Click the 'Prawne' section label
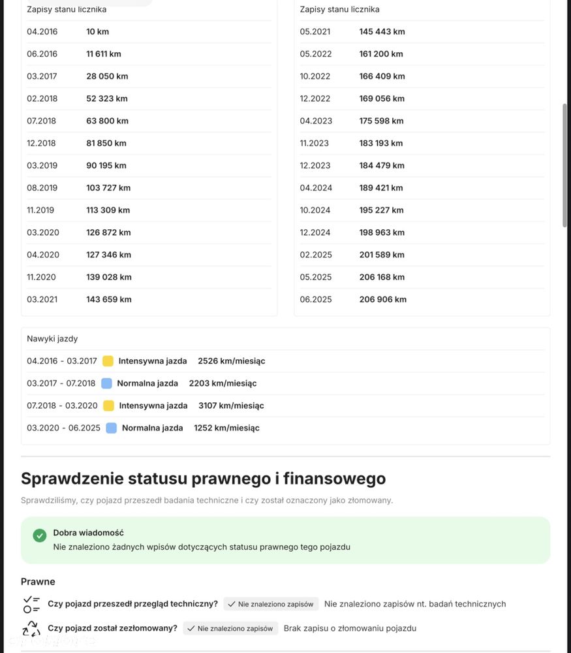 [x=38, y=581]
